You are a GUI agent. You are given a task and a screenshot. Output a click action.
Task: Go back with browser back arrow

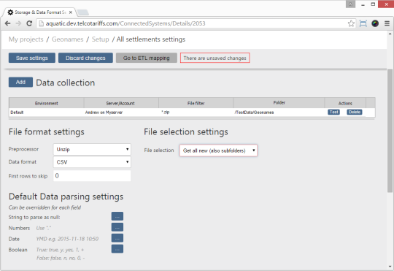pos(7,23)
